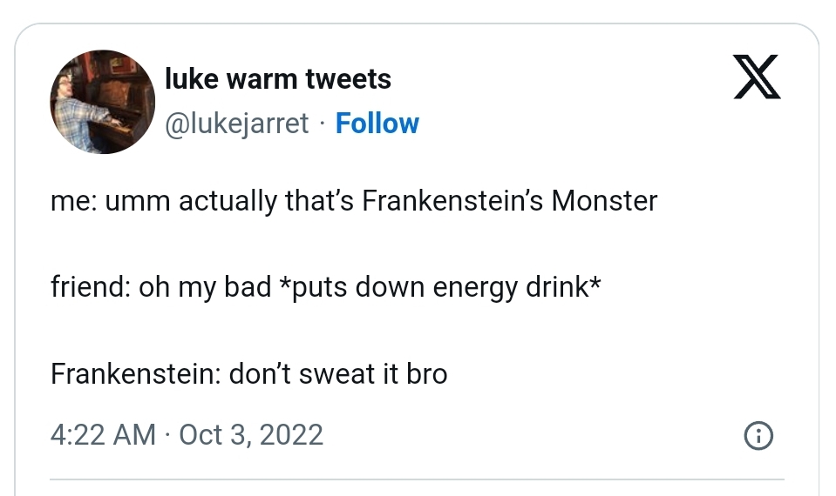Open the luke warm tweets profile picture

click(x=103, y=102)
